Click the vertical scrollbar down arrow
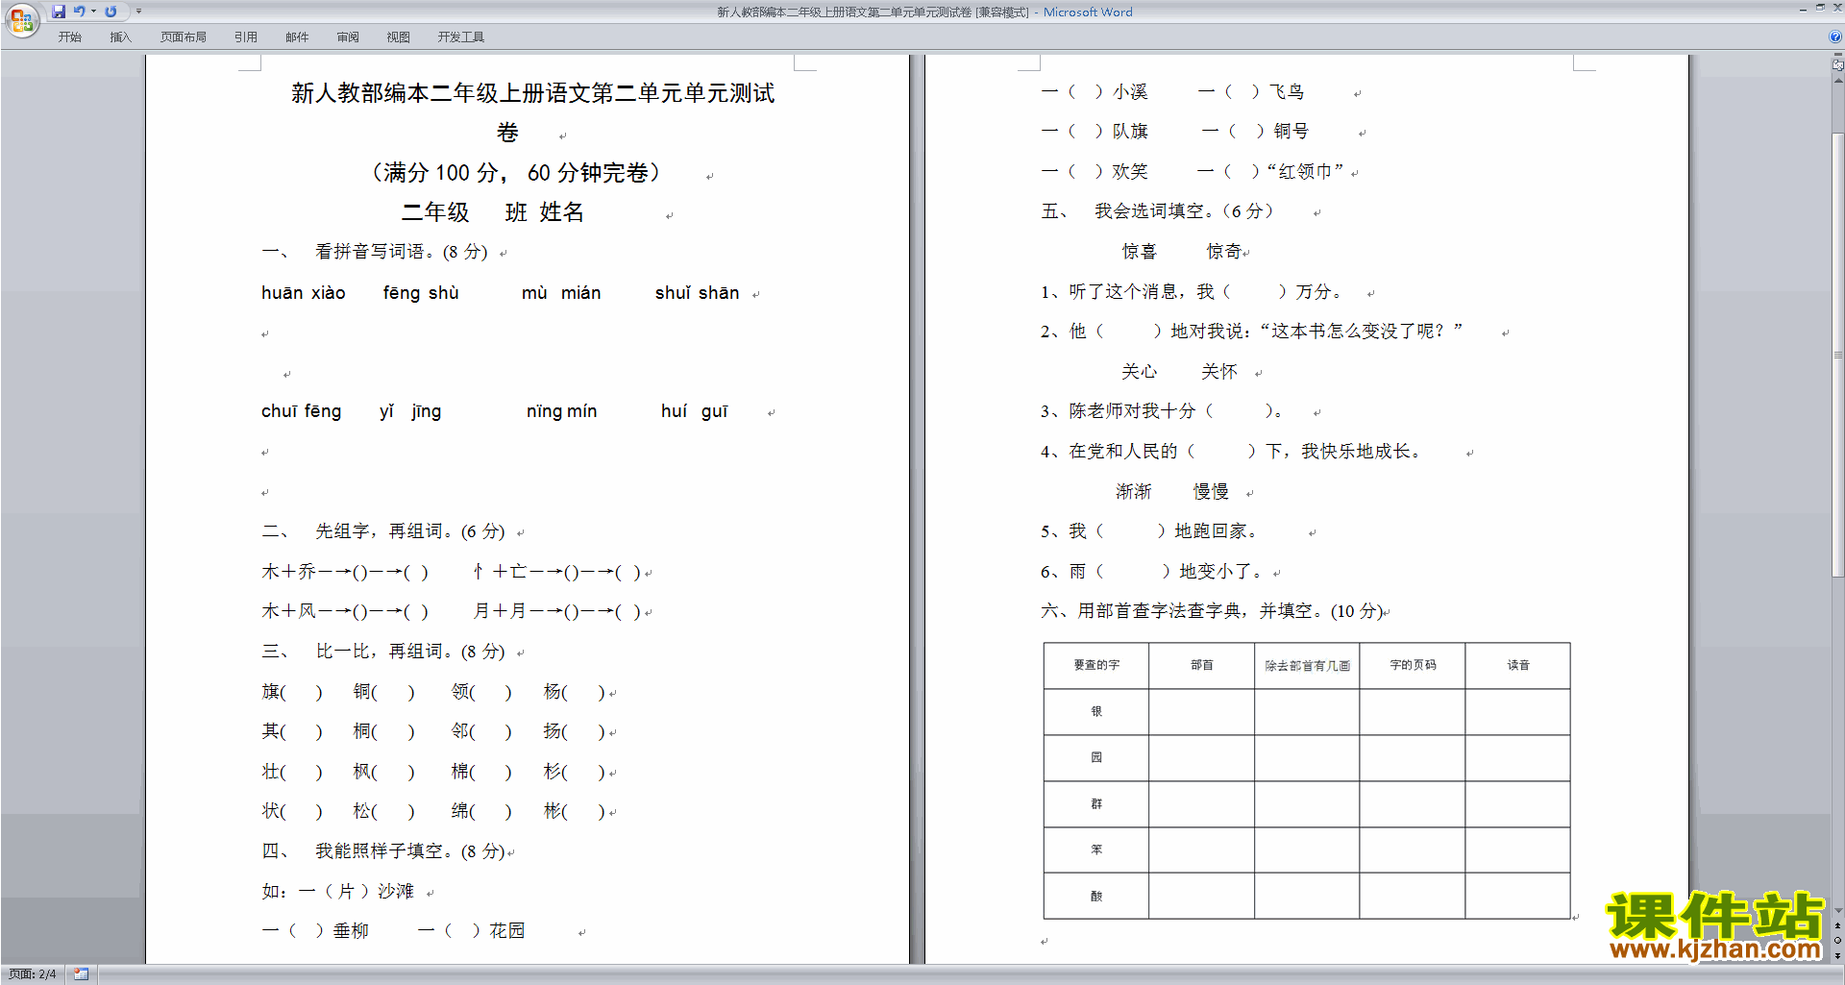Image resolution: width=1845 pixels, height=985 pixels. click(x=1837, y=911)
